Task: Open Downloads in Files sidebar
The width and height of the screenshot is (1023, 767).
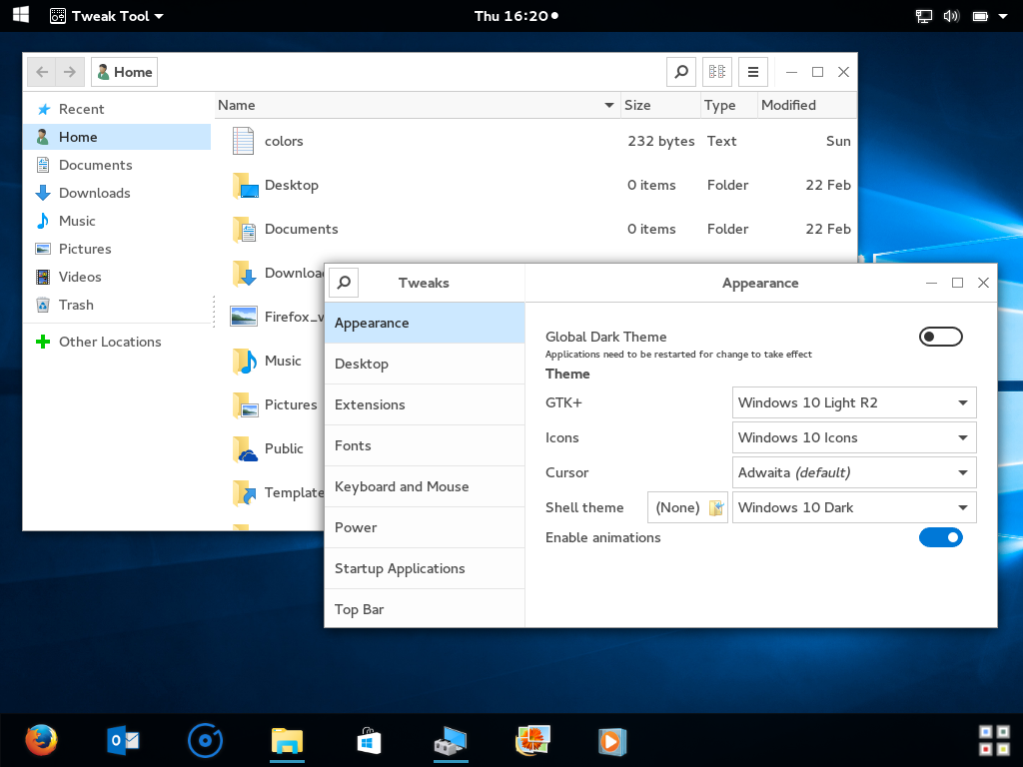Action: (x=118, y=193)
